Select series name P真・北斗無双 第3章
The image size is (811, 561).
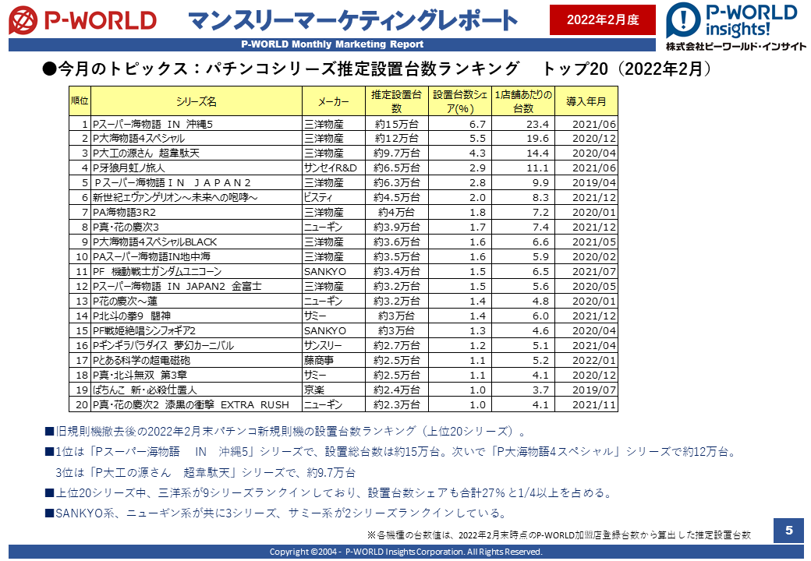[140, 375]
